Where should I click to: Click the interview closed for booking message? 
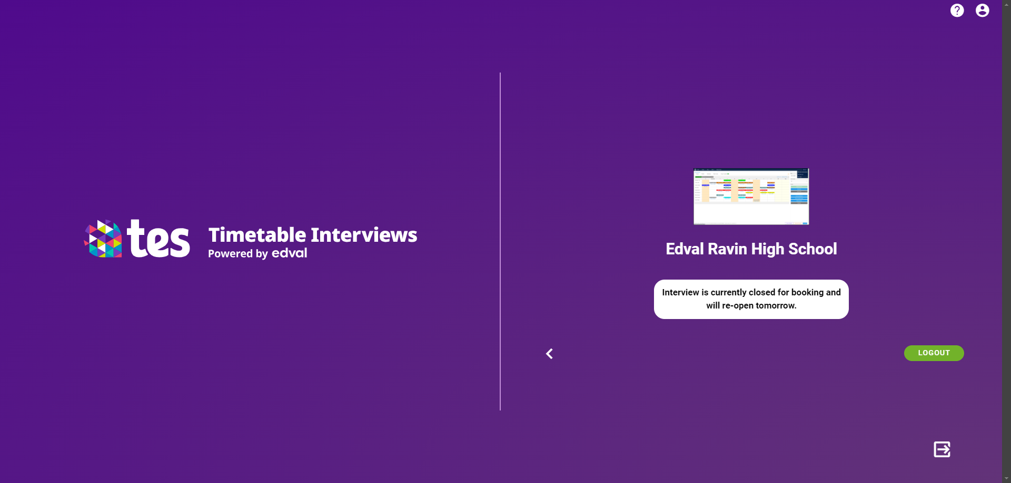pyautogui.click(x=751, y=299)
